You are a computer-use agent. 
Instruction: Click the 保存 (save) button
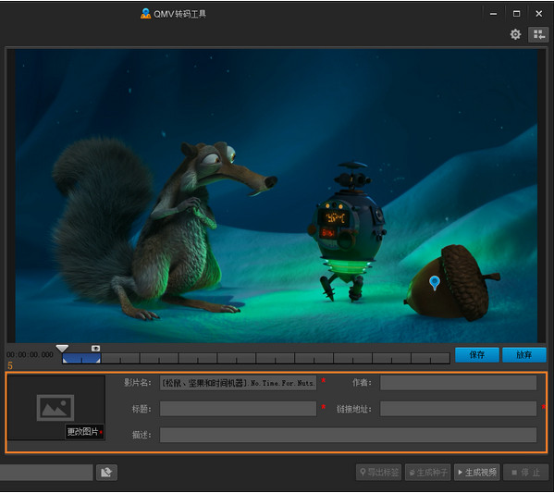coord(477,355)
